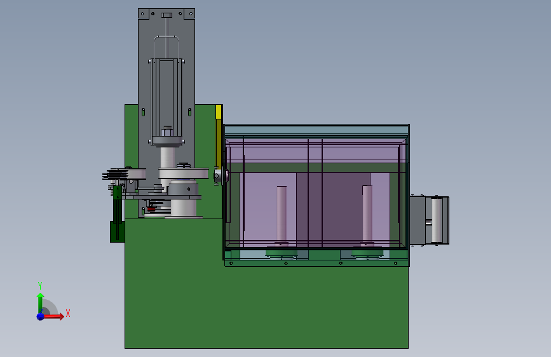Click the blue Z axis ball of the triad

tap(41, 316)
